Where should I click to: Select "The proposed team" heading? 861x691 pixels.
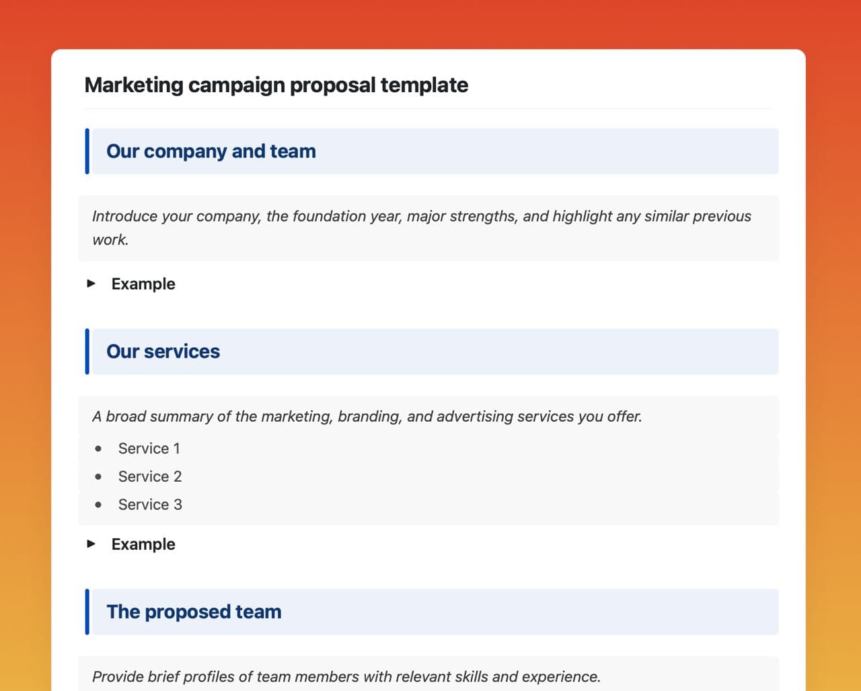[194, 612]
